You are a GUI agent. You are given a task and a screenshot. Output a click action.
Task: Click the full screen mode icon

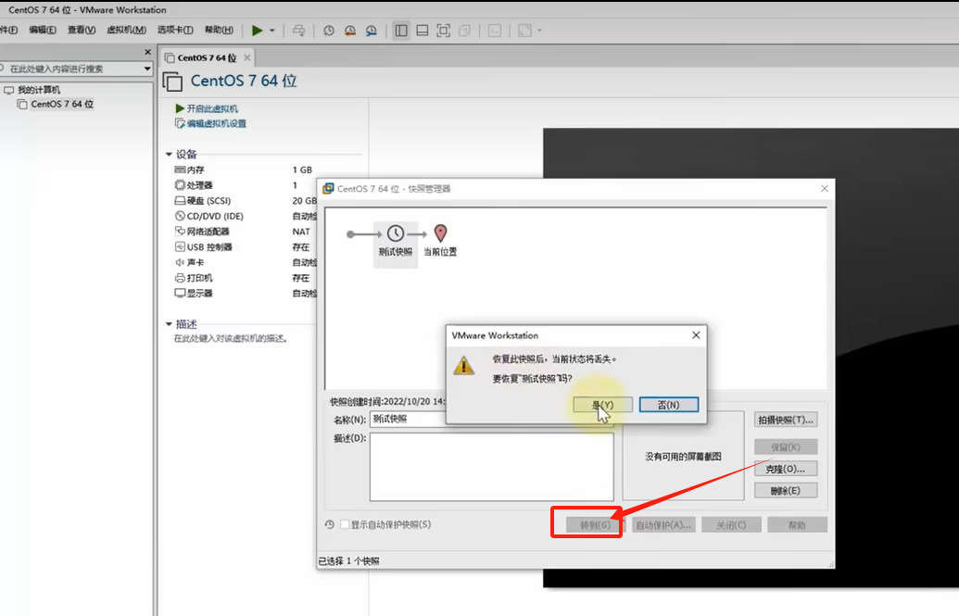tap(444, 31)
